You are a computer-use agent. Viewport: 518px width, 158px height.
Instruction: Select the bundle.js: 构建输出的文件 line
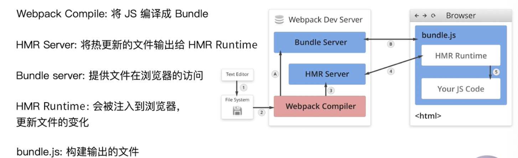77,152
